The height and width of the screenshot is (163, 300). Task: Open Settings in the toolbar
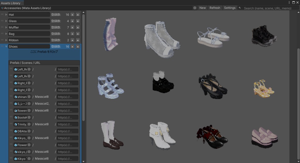[x=230, y=8]
